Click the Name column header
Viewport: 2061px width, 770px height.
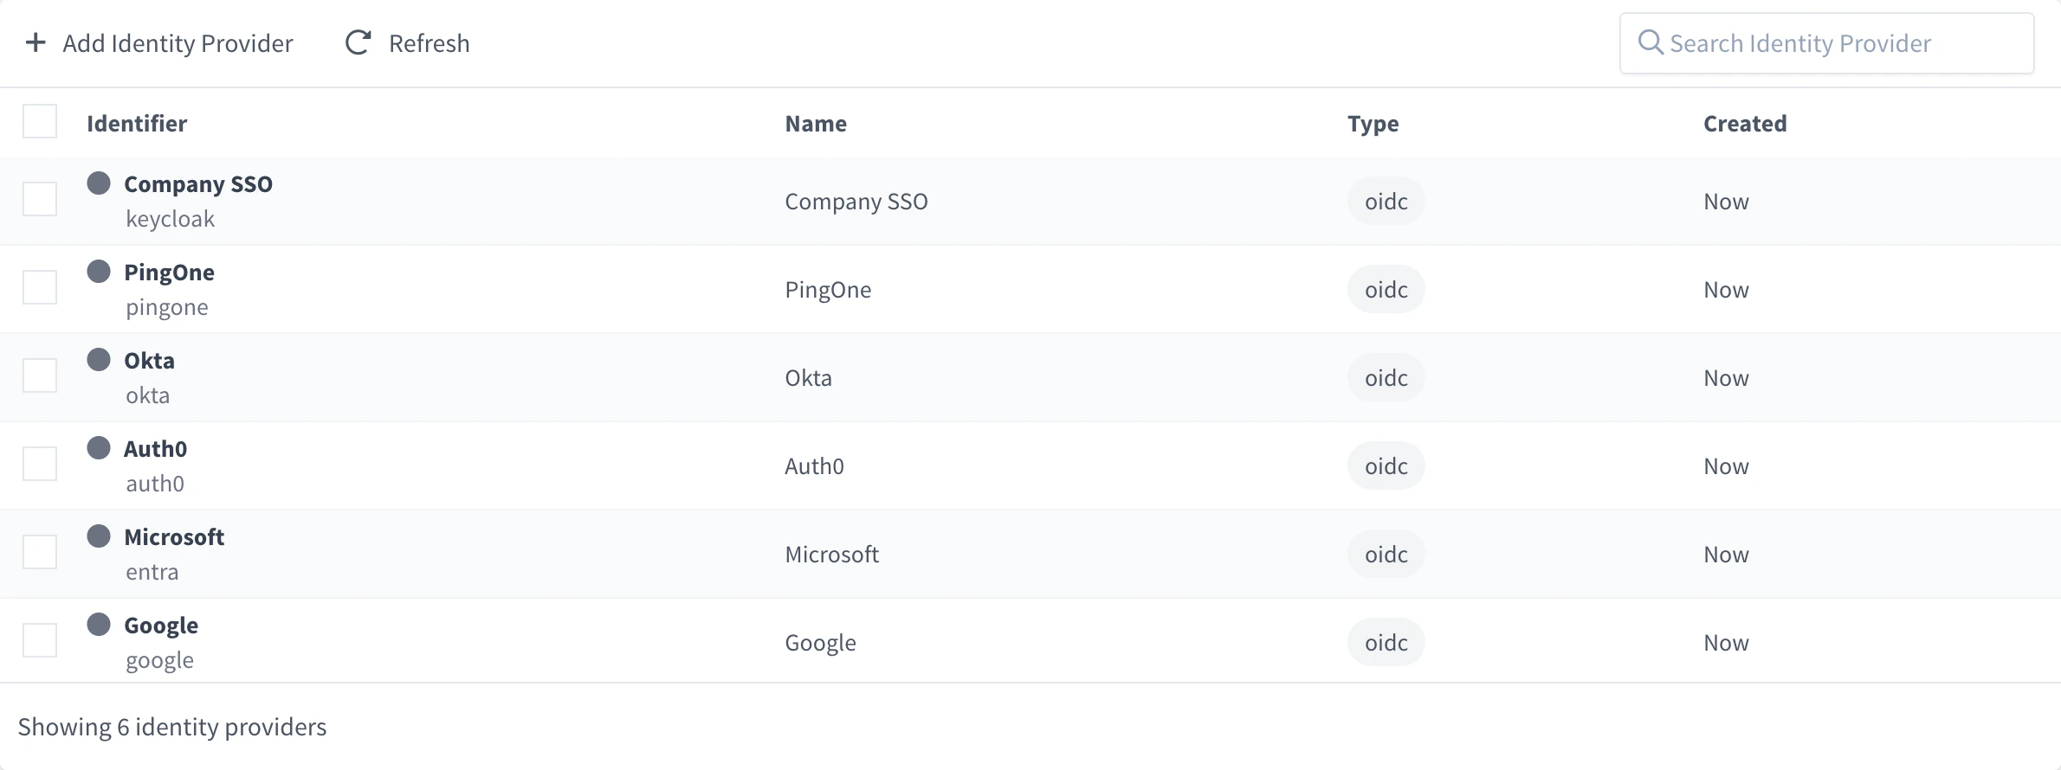(816, 123)
